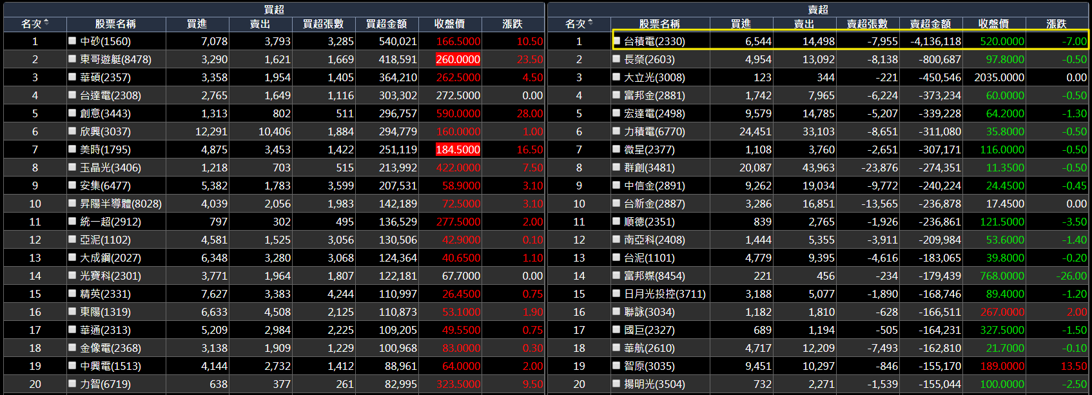
Task: Tick the checkbox for 華通(2313)
Action: tap(72, 329)
